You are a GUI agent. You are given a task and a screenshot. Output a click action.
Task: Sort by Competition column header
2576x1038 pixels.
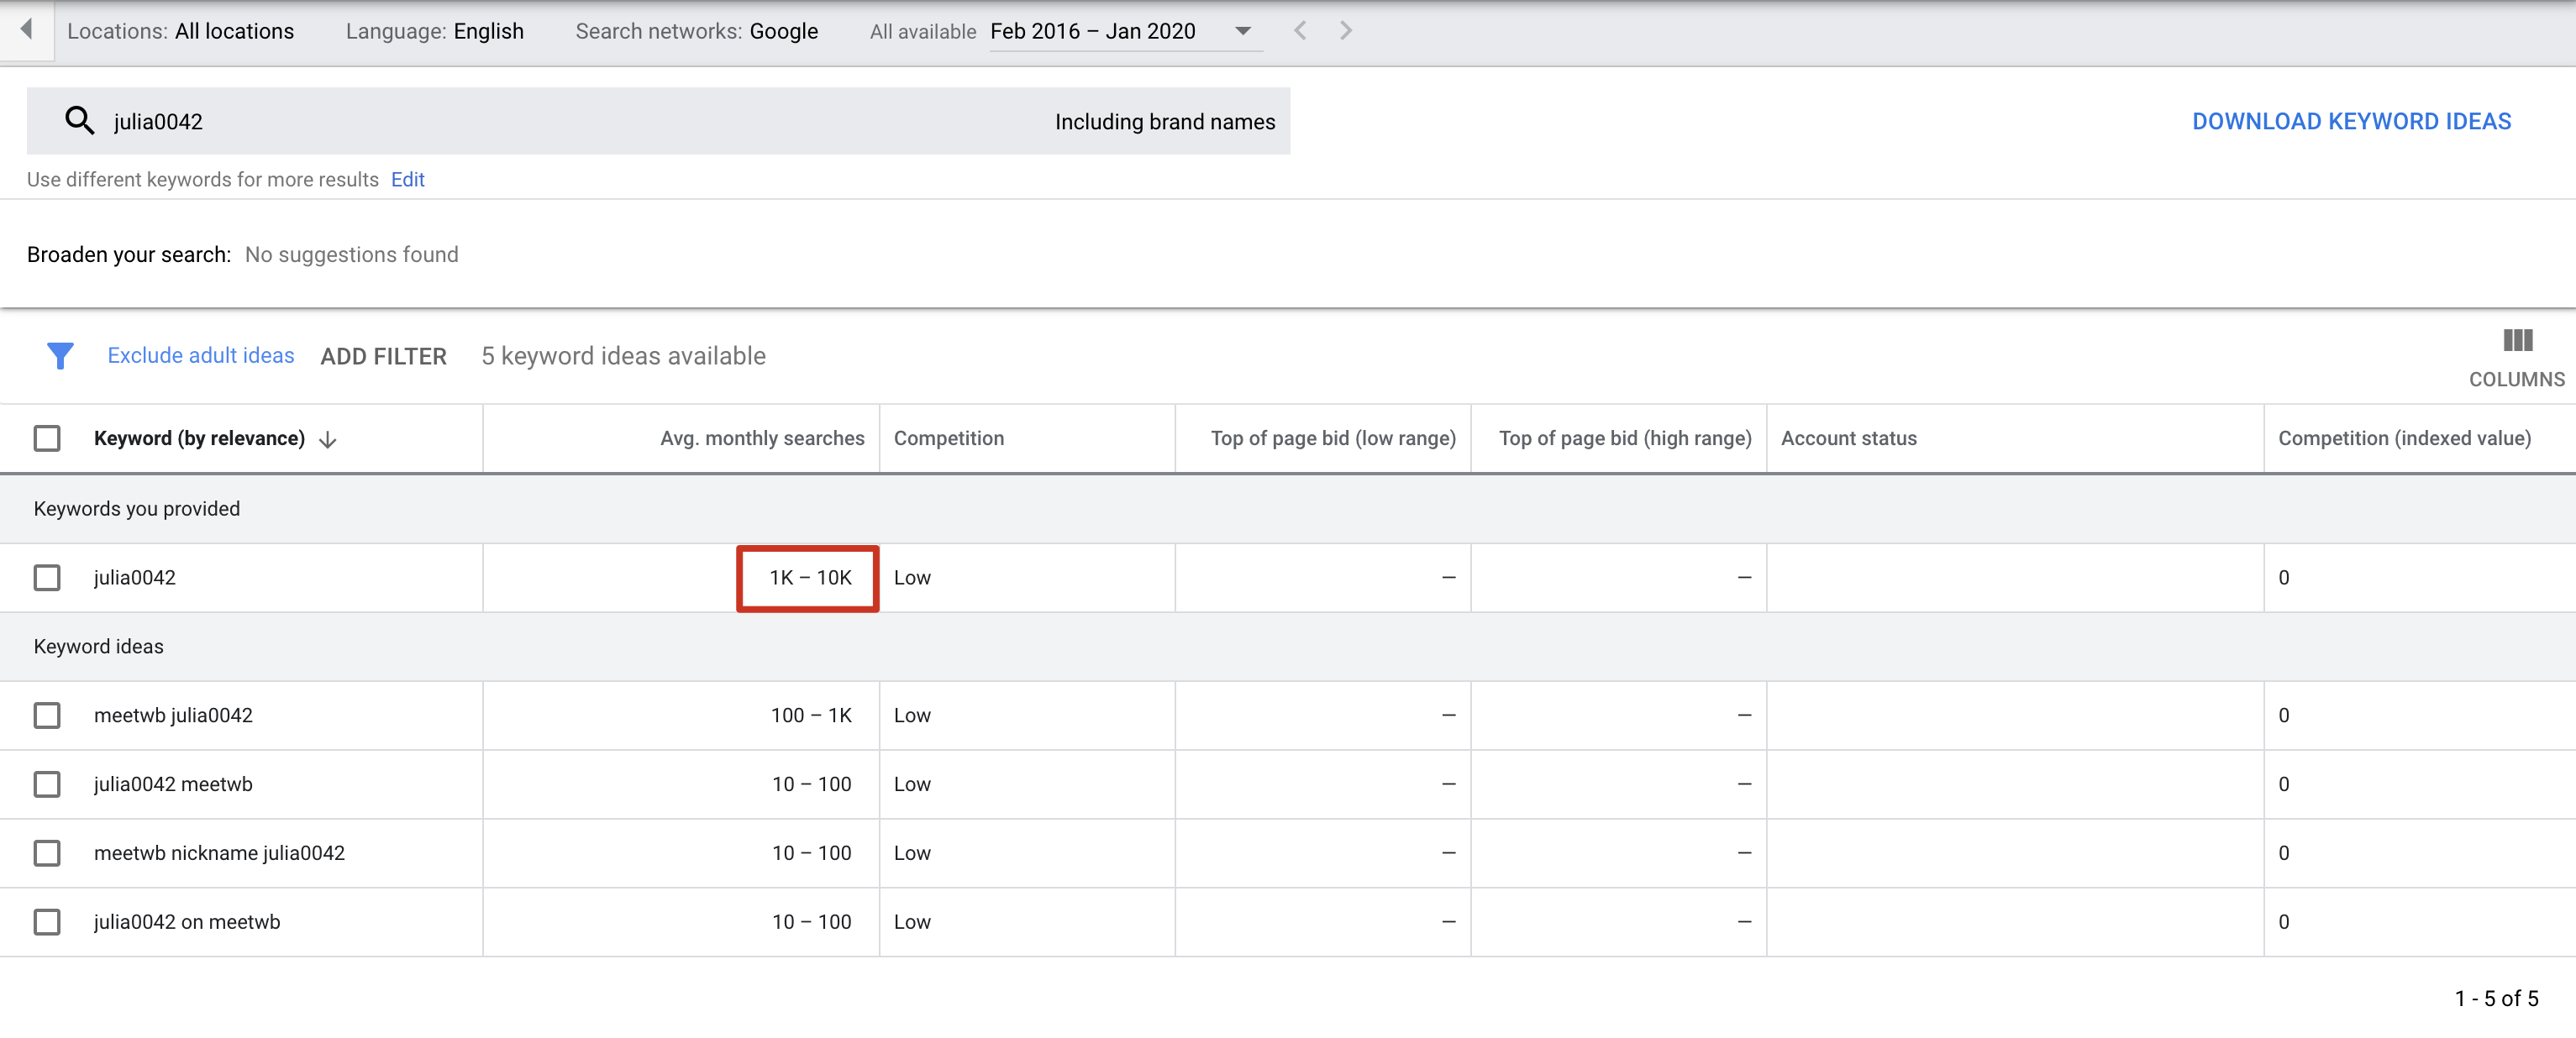click(948, 438)
